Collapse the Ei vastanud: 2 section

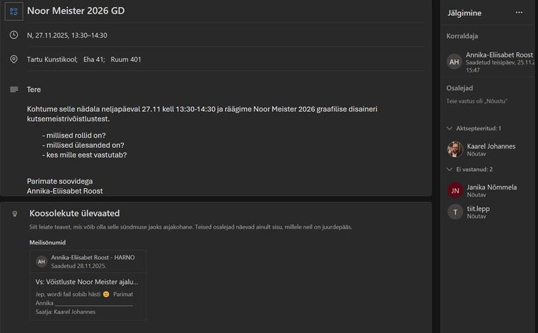(x=449, y=169)
